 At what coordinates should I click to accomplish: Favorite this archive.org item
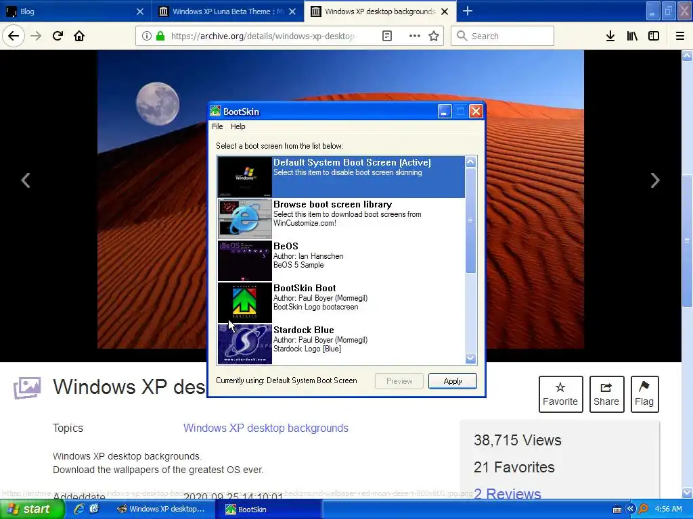(x=560, y=394)
